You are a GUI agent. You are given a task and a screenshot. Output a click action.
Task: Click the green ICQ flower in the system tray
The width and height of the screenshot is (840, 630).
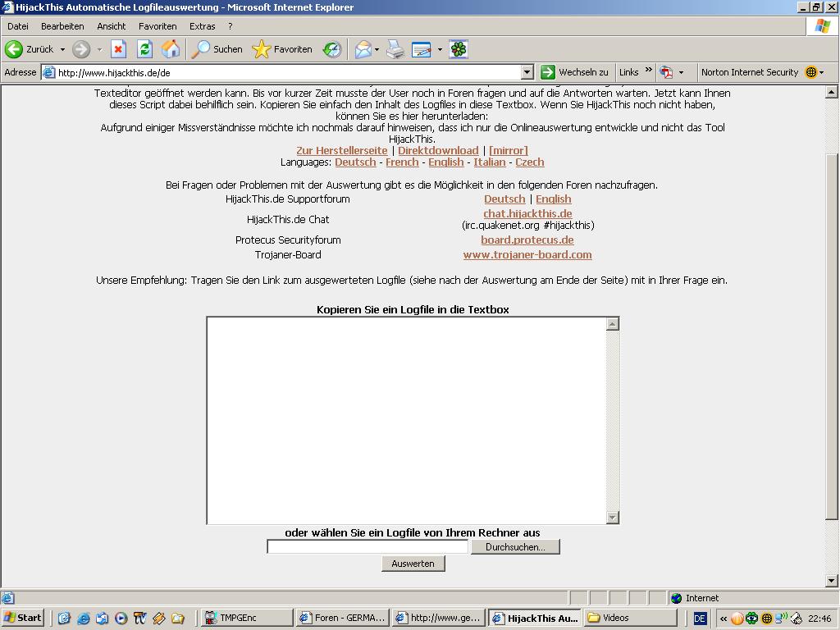751,619
